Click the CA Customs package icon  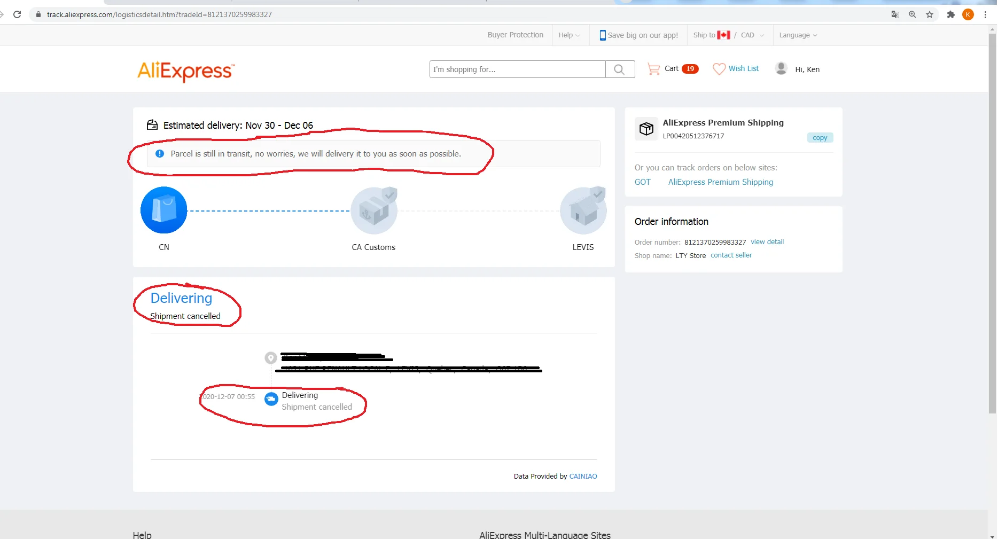click(x=374, y=210)
